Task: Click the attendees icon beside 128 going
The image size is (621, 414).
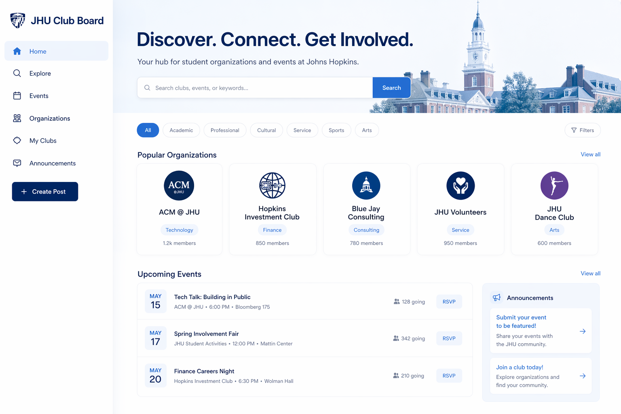Action: [397, 302]
